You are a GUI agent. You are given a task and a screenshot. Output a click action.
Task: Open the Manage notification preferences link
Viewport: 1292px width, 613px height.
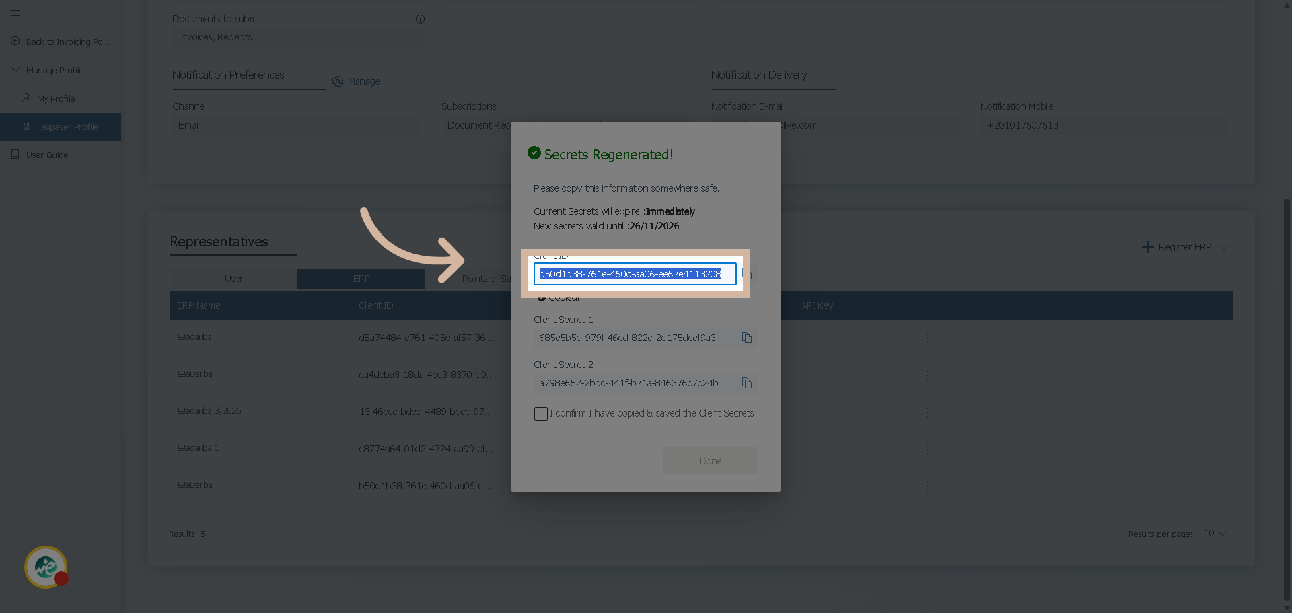pyautogui.click(x=364, y=81)
